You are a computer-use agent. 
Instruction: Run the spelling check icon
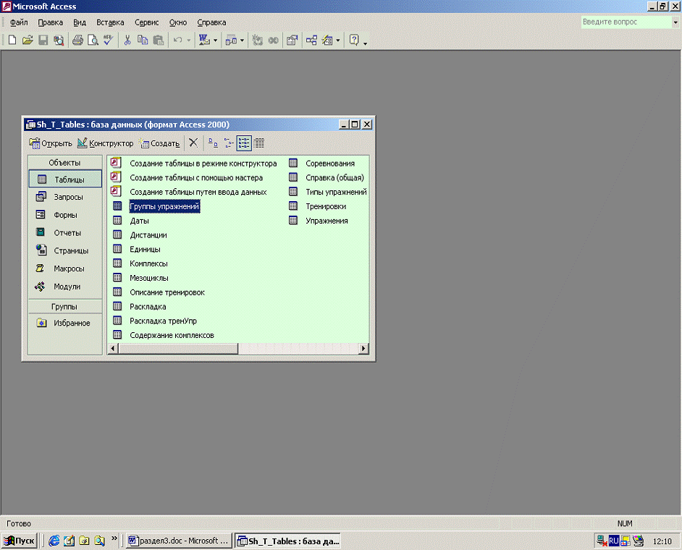(108, 41)
